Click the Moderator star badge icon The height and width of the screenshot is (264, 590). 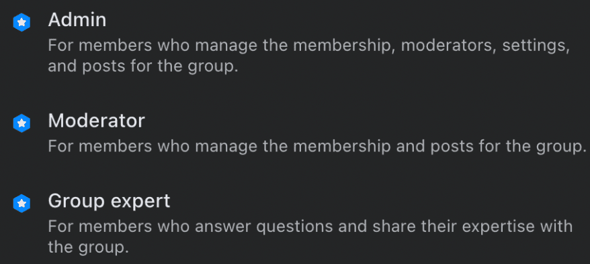click(22, 123)
